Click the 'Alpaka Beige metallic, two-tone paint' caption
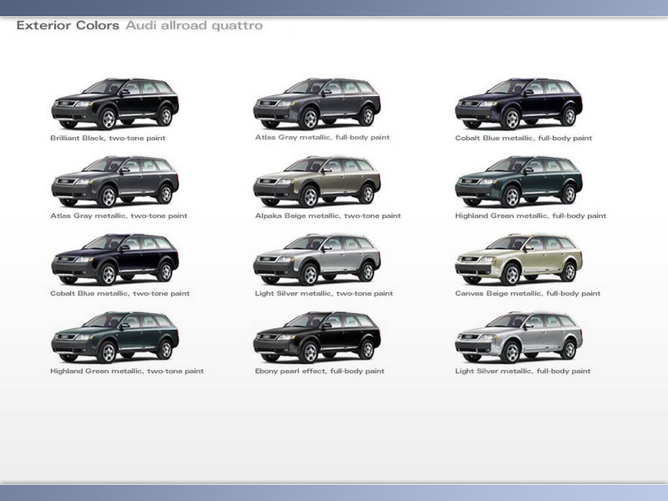This screenshot has height=501, width=668. pos(328,215)
